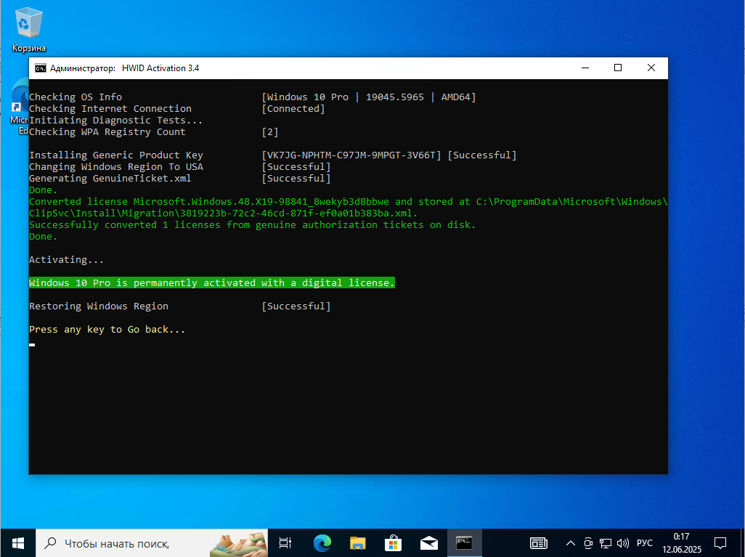
Task: Open Microsoft Store from the taskbar
Action: (393, 542)
